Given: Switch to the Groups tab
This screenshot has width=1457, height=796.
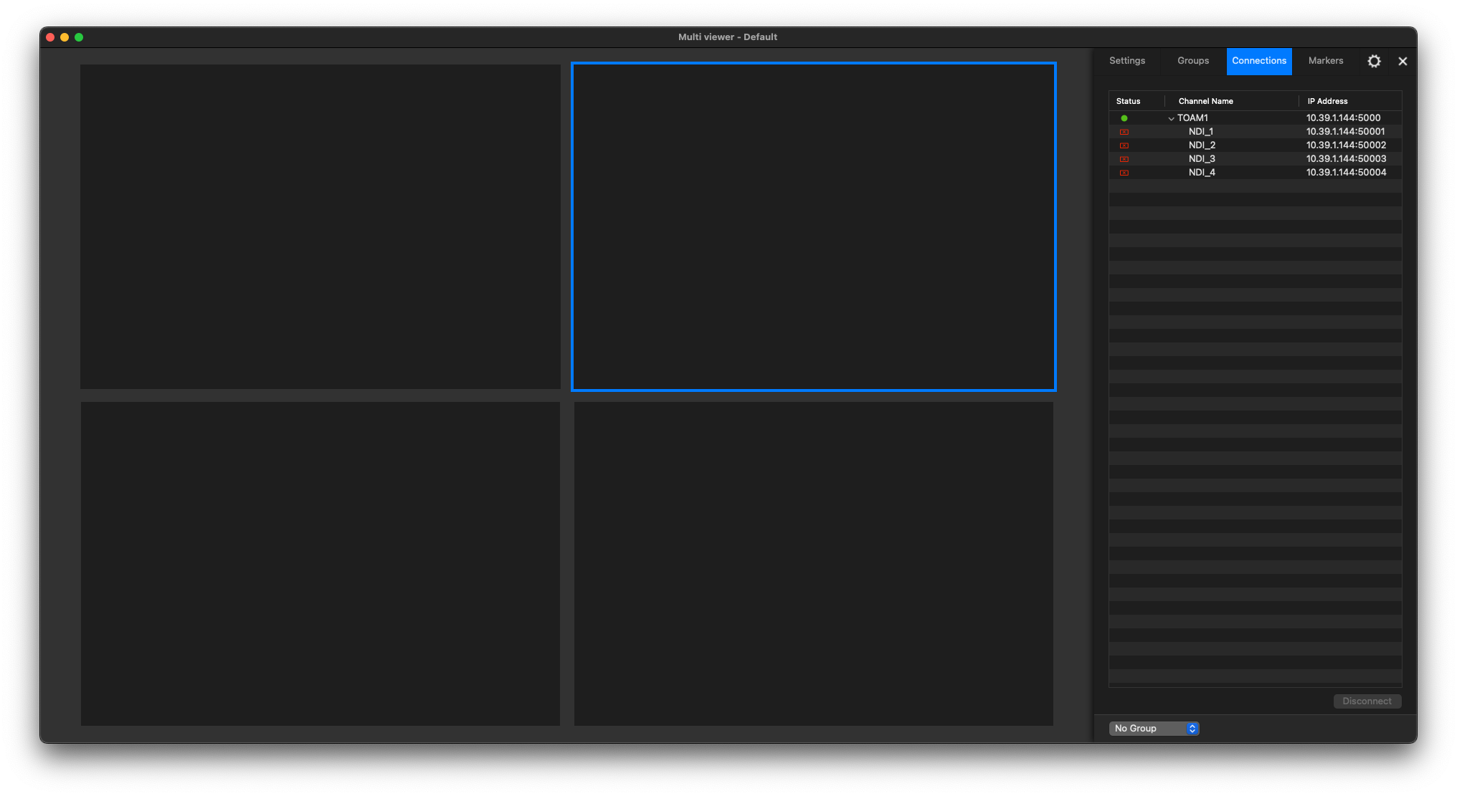Looking at the screenshot, I should (x=1193, y=61).
